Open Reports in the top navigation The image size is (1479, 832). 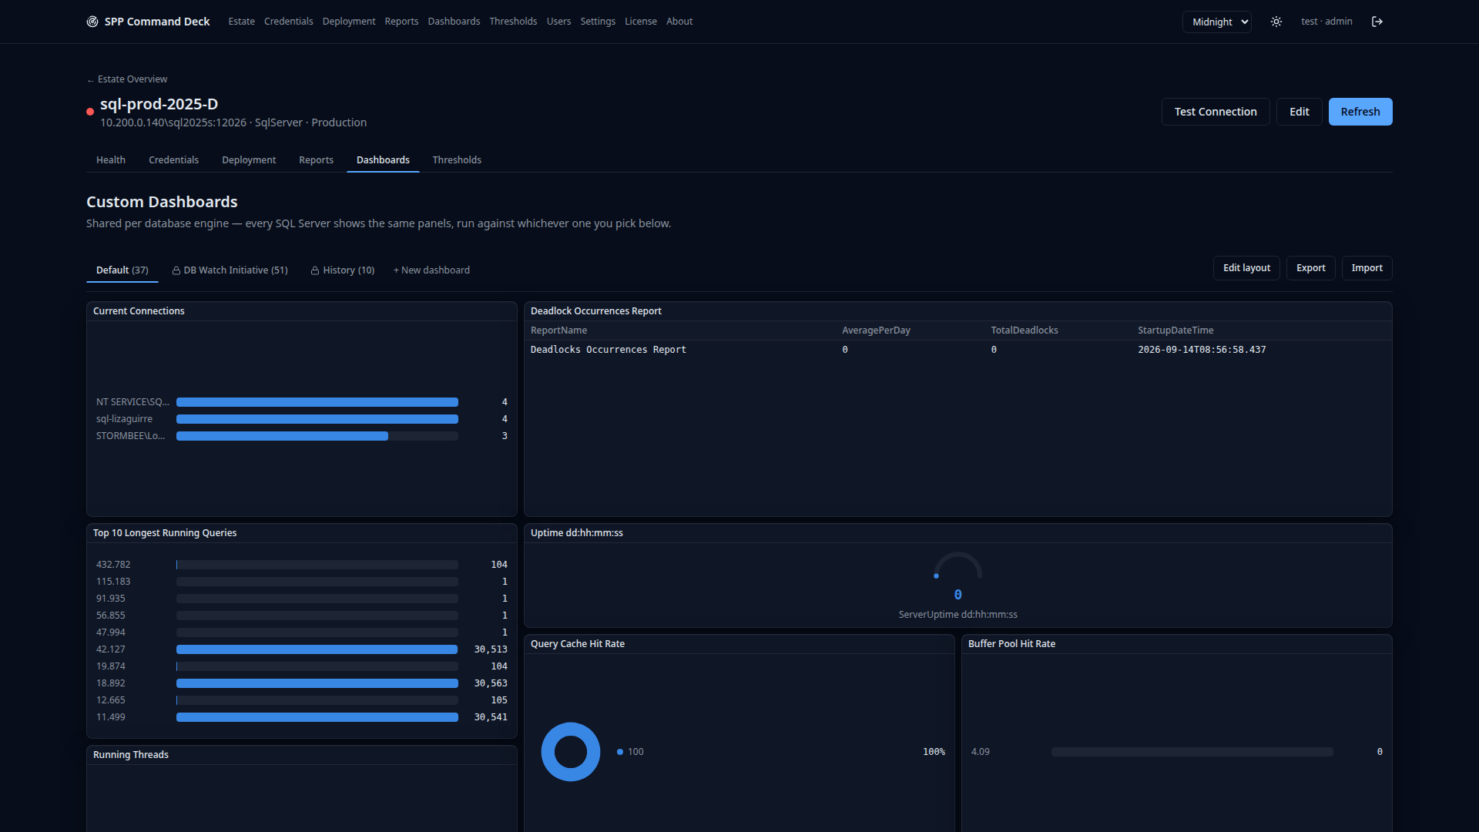(401, 22)
